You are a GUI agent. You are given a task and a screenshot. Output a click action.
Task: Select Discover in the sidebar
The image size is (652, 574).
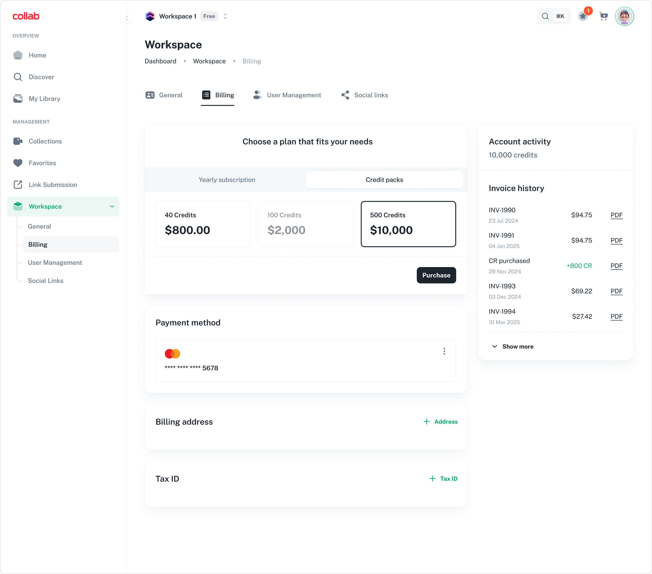[41, 77]
